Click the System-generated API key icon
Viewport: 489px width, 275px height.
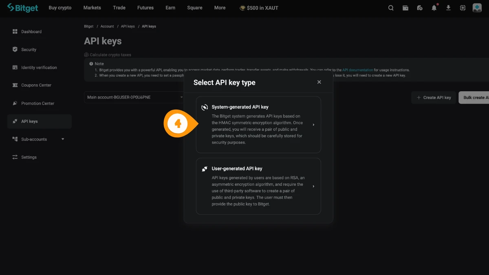[x=205, y=107]
